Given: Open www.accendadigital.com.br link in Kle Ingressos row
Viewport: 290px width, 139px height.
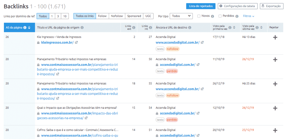Looking at the screenshot, I should 178,42.
